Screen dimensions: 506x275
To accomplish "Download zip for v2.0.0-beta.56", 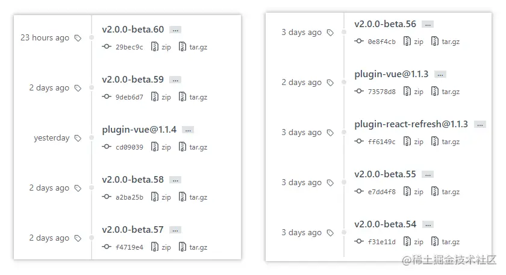I will (418, 42).
